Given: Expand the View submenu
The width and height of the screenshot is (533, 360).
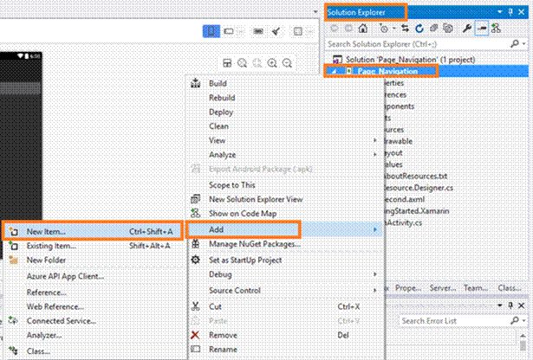Looking at the screenshot, I should pos(286,140).
